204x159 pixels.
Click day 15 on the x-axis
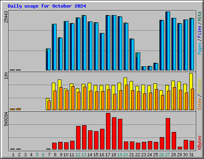[96, 155]
